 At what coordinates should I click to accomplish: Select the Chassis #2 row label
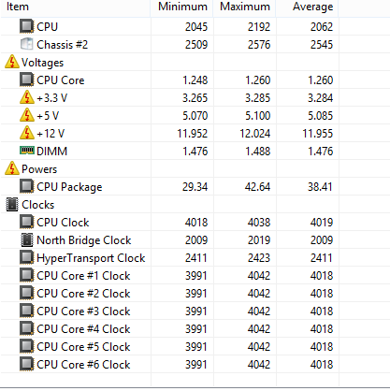coord(62,44)
